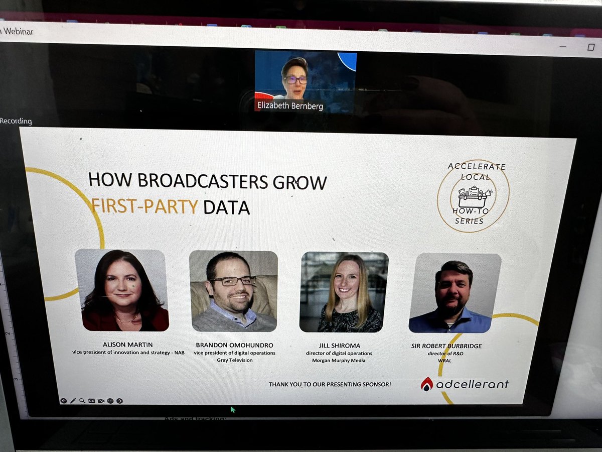602x452 pixels.
Task: Click 'vice president of innovation and strategy - NAB'
Action: [128, 353]
